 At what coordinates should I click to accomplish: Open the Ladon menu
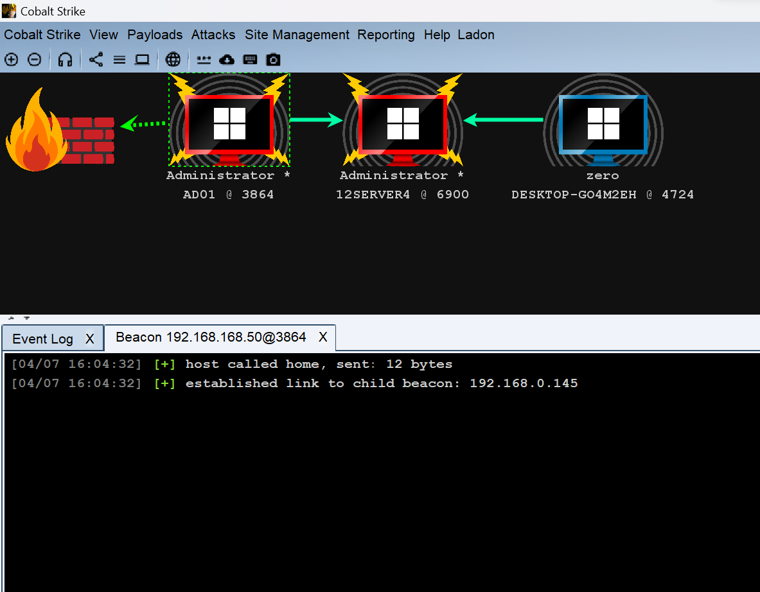(475, 35)
